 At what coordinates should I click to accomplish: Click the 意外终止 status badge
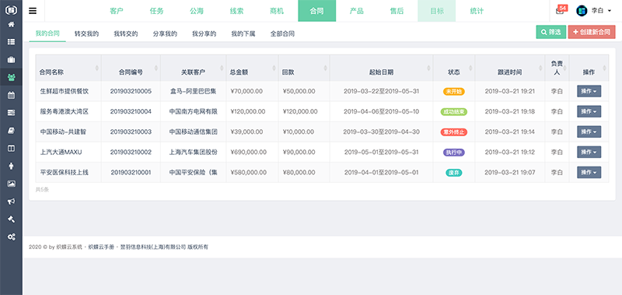pyautogui.click(x=454, y=132)
